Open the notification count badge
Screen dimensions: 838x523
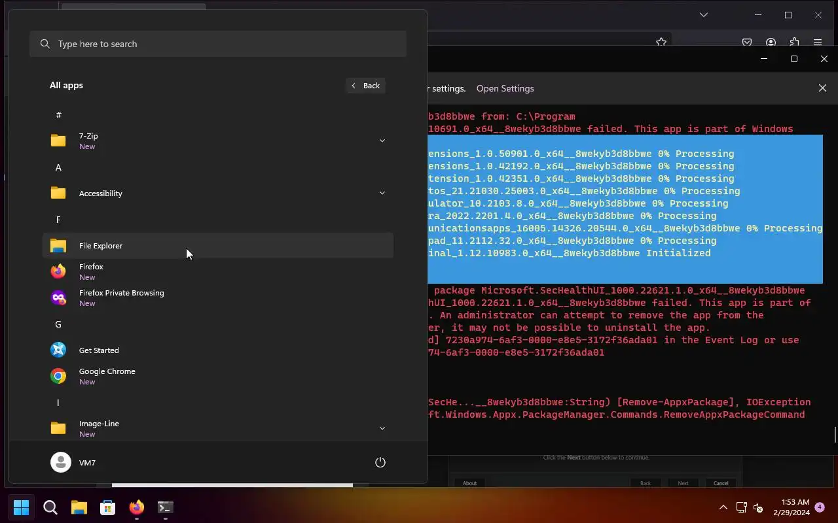coord(820,507)
